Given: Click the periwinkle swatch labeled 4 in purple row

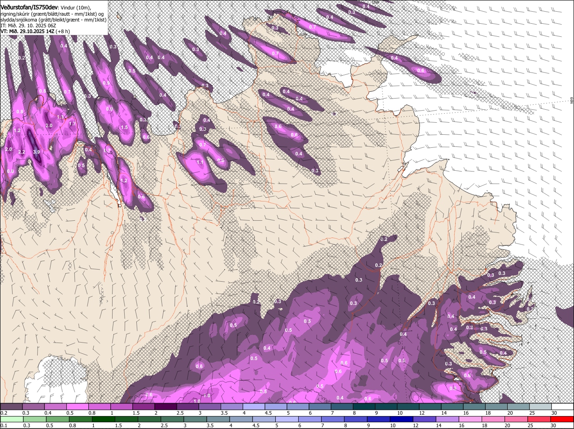Looking at the screenshot, I should 254,407.
